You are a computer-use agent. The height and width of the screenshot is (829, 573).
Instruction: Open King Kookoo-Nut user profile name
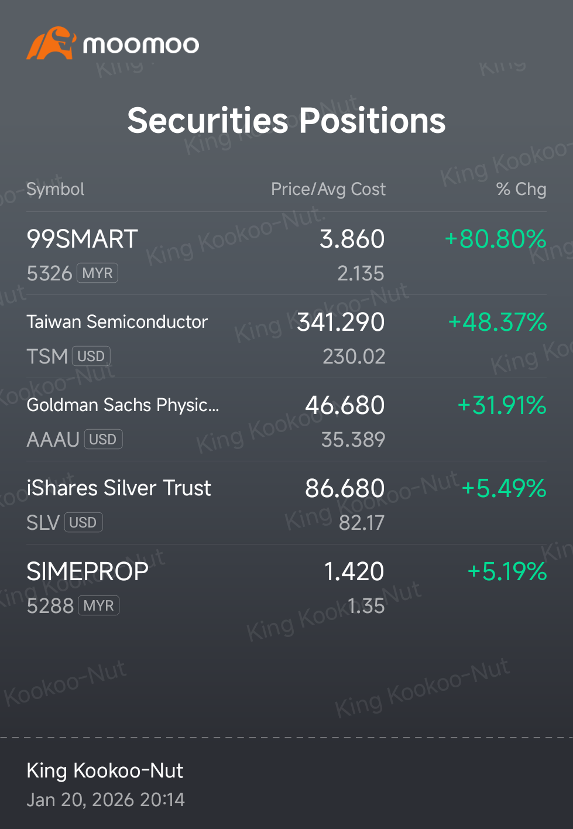click(105, 770)
